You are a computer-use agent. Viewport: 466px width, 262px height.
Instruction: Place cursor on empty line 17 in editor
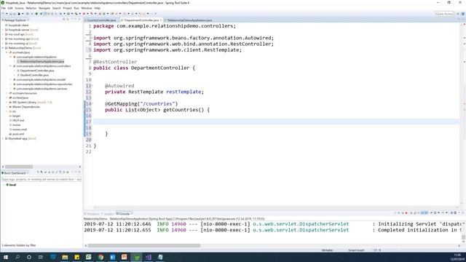(x=277, y=122)
